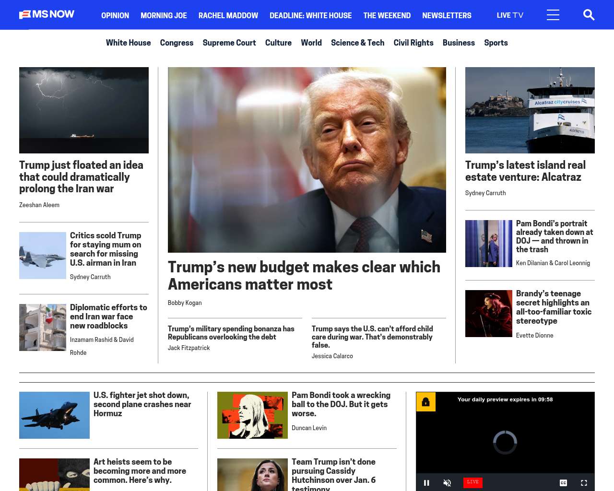View authors Ken Dilanian & Carol Leonnig
The height and width of the screenshot is (491, 614).
coord(553,263)
